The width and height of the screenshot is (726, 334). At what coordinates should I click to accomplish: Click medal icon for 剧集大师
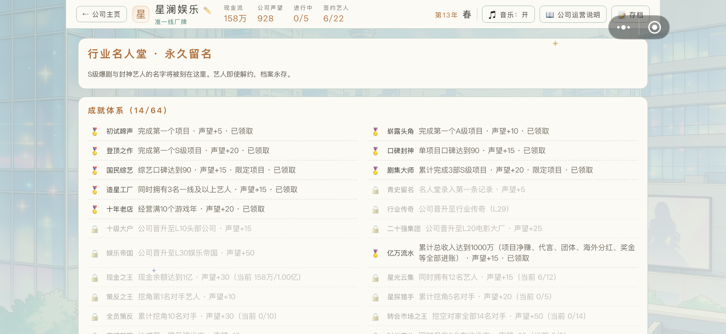(x=375, y=170)
